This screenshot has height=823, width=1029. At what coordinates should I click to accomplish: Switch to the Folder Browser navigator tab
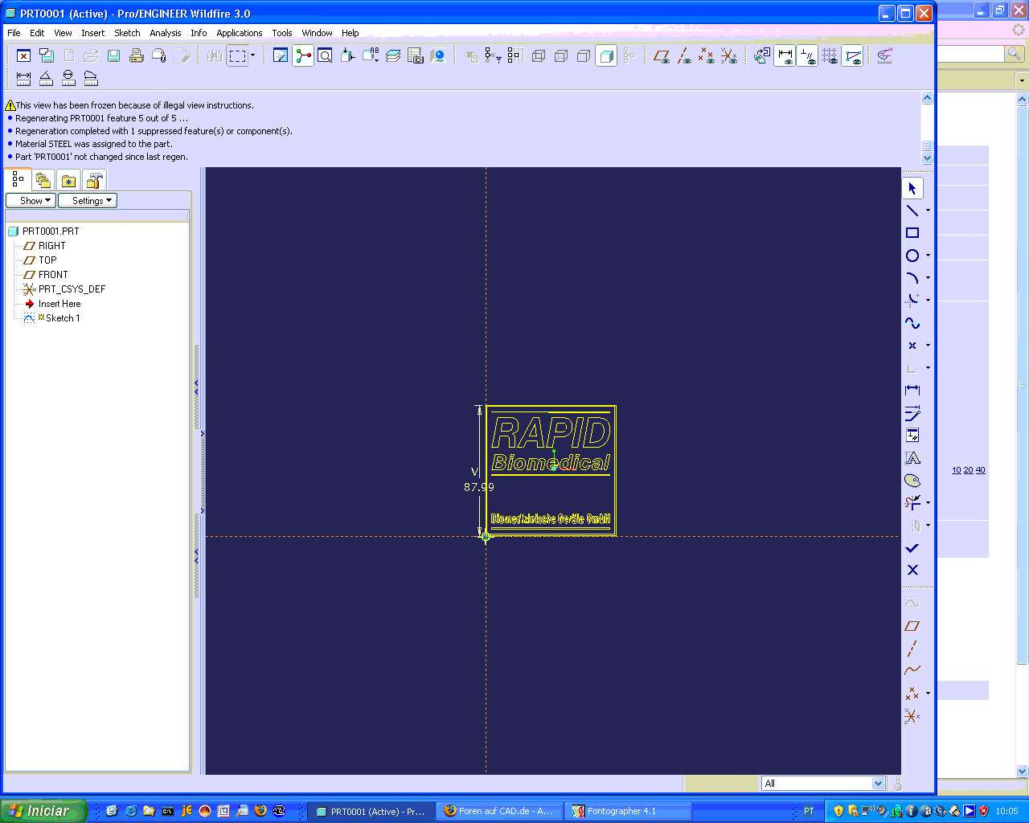click(x=43, y=181)
